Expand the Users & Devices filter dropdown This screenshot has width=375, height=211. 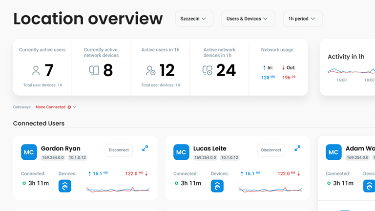247,19
